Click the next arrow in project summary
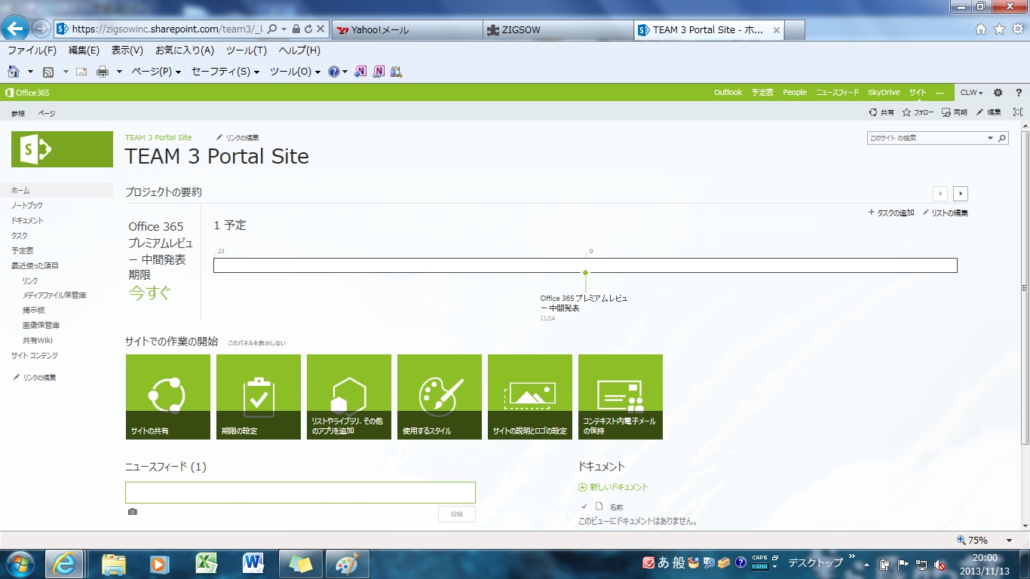This screenshot has height=579, width=1030. point(960,194)
